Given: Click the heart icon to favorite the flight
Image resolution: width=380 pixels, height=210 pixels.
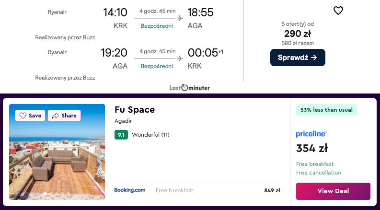Looking at the screenshot, I should (x=338, y=11).
